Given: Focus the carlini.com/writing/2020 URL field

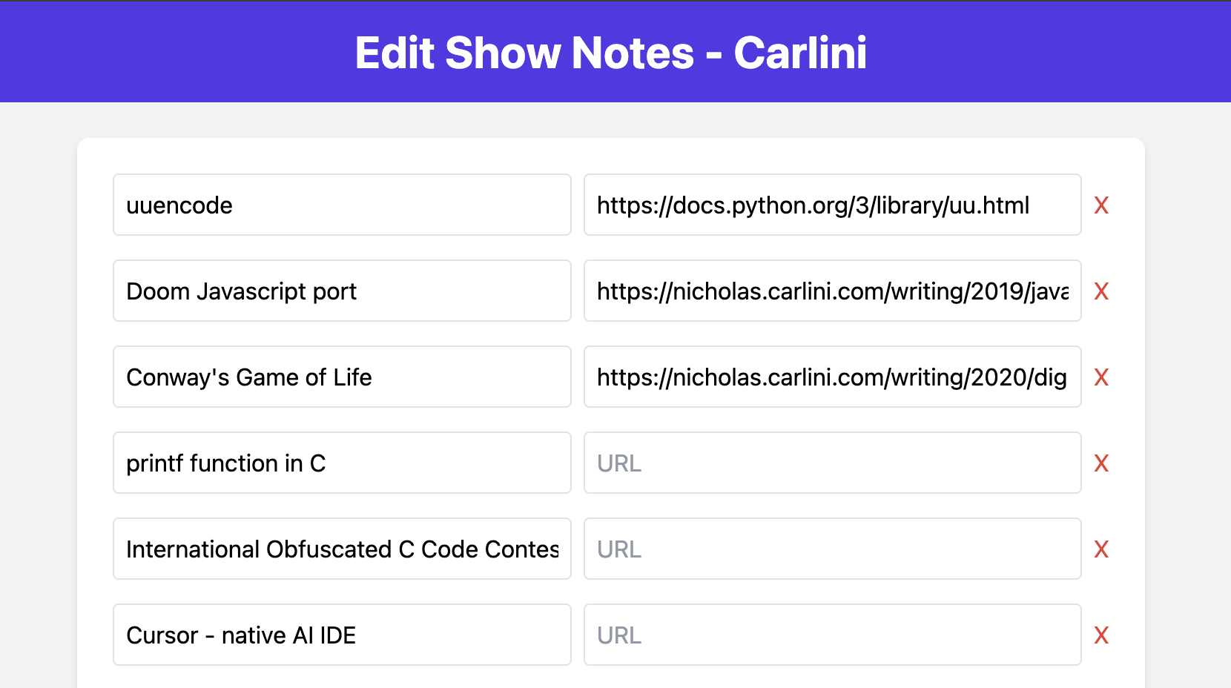Looking at the screenshot, I should [x=832, y=377].
